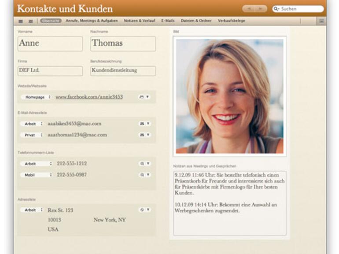The width and height of the screenshot is (339, 254).
Task: Change Homepage type popup
Action: 37,97
